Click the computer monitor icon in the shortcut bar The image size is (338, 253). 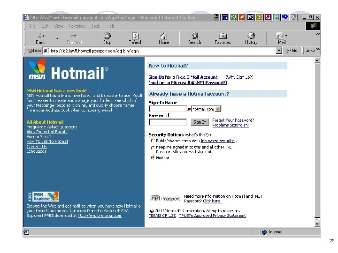(x=293, y=17)
